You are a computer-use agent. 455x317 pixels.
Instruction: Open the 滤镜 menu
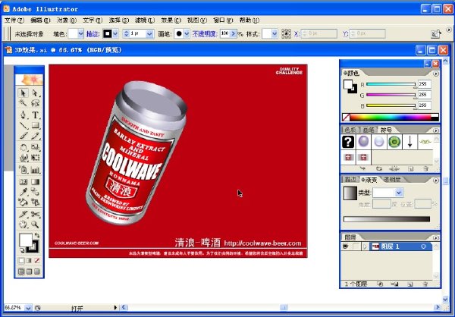[x=145, y=20]
